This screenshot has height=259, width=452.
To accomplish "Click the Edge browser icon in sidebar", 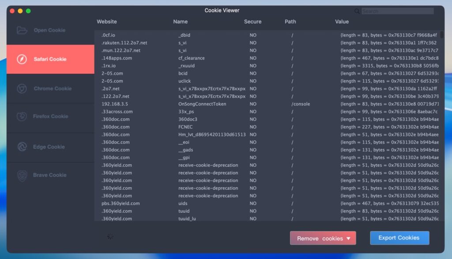I will pyautogui.click(x=22, y=147).
